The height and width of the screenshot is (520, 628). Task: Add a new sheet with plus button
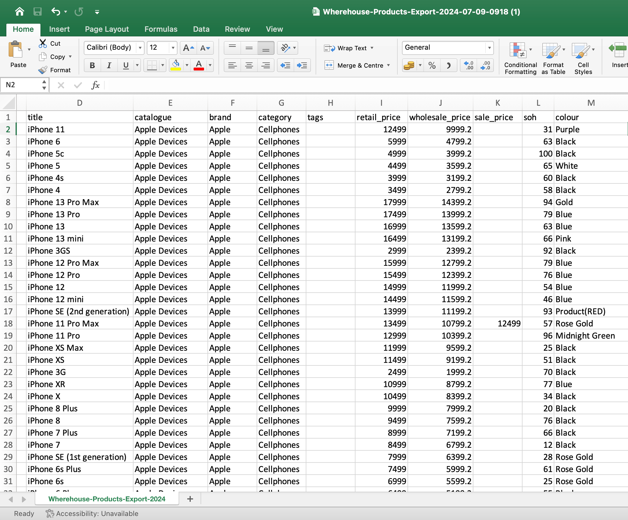tap(190, 499)
